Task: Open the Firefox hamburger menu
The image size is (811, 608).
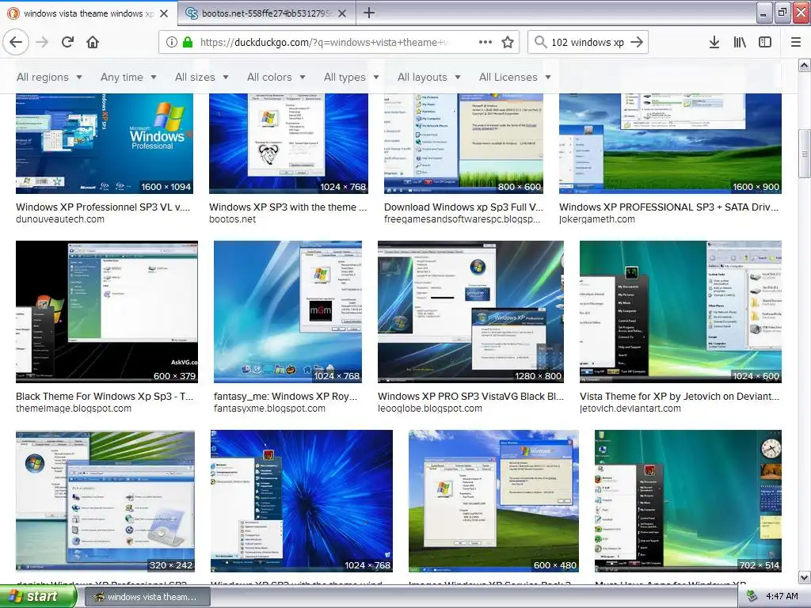Action: 796,42
